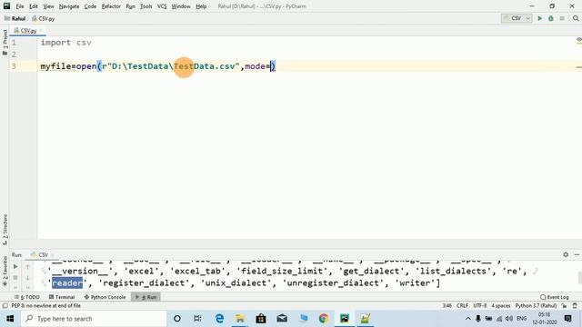The width and height of the screenshot is (582, 327).
Task: Run the CSV configuration with the green play icon
Action: 540,18
